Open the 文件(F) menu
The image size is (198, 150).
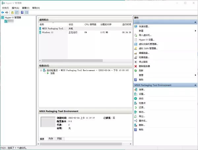(x=5, y=8)
